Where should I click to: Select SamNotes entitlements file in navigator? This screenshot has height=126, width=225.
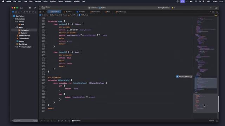[x=22, y=44]
